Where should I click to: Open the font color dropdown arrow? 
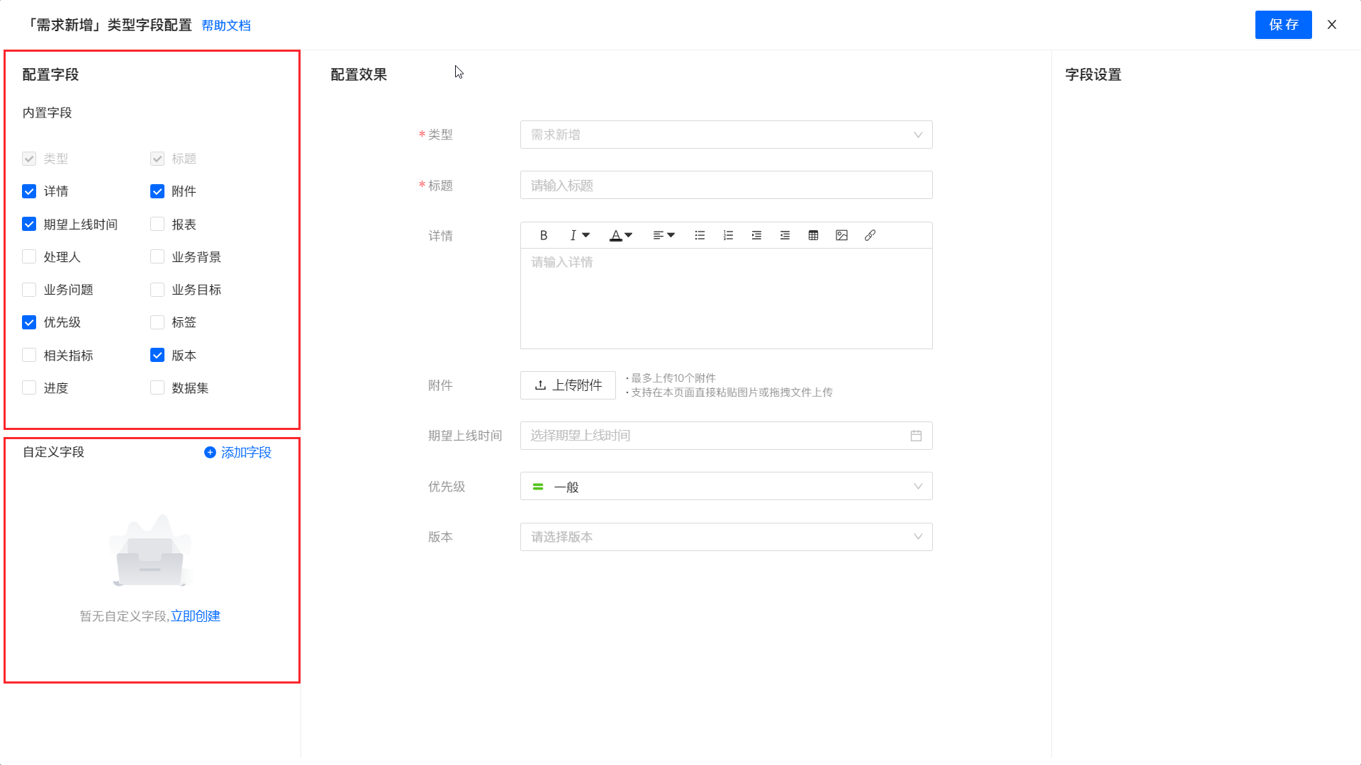click(628, 235)
